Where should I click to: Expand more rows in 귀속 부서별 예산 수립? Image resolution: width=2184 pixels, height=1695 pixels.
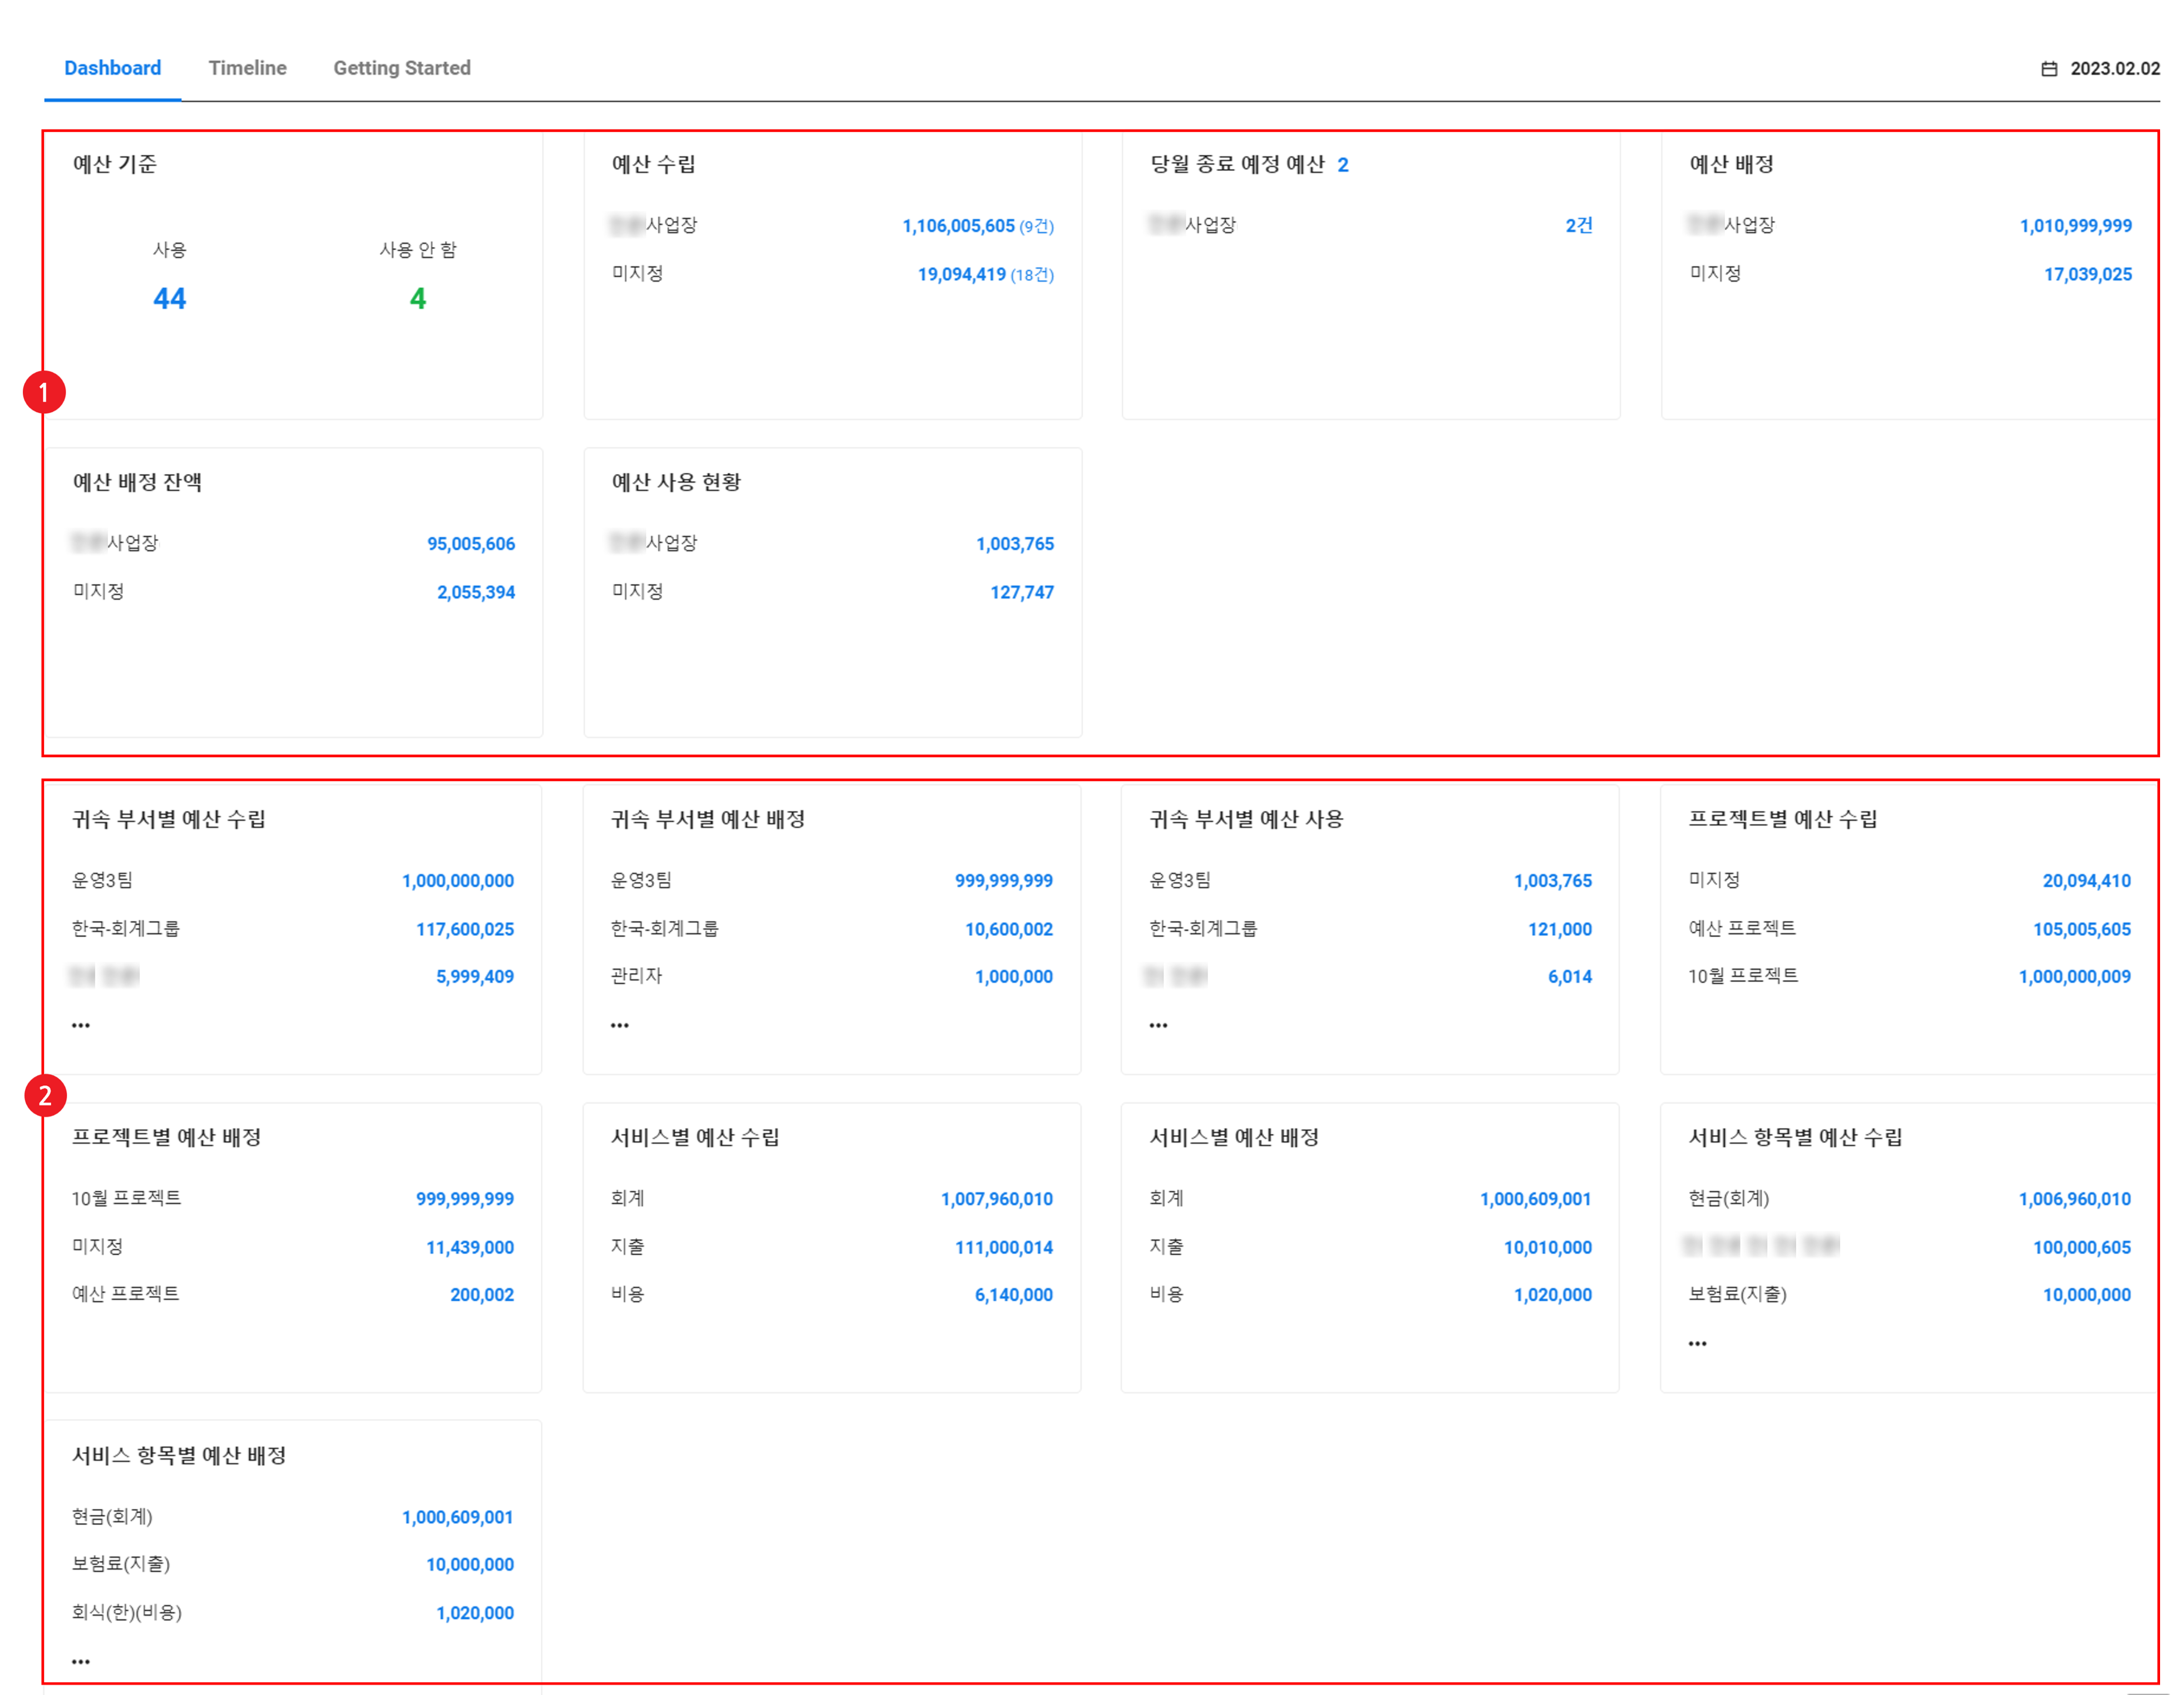(81, 1025)
